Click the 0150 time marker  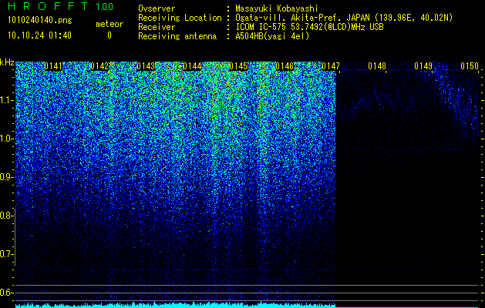470,66
